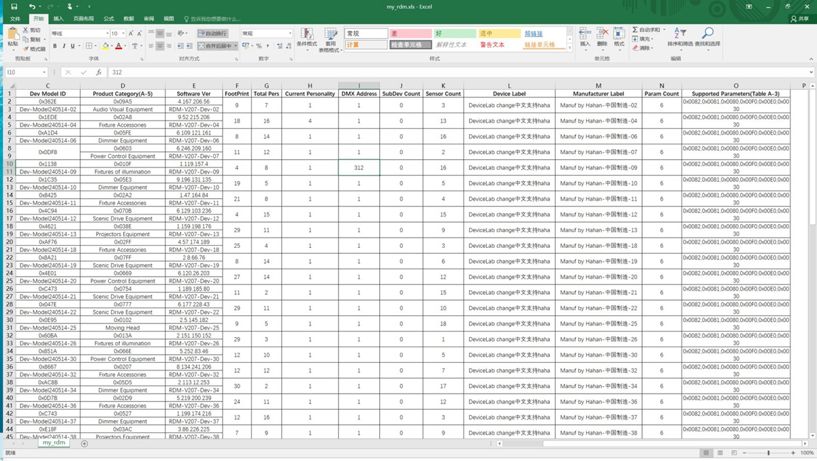Viewport: 817px width, 461px height.
Task: Apply the 超链接 hyperlink cell style
Action: coord(534,33)
